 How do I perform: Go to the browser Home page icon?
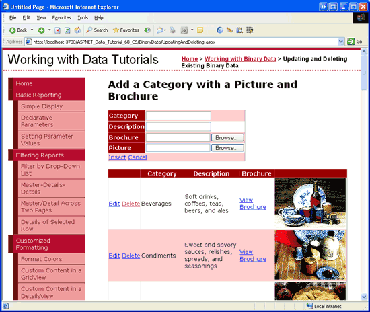pos(77,30)
